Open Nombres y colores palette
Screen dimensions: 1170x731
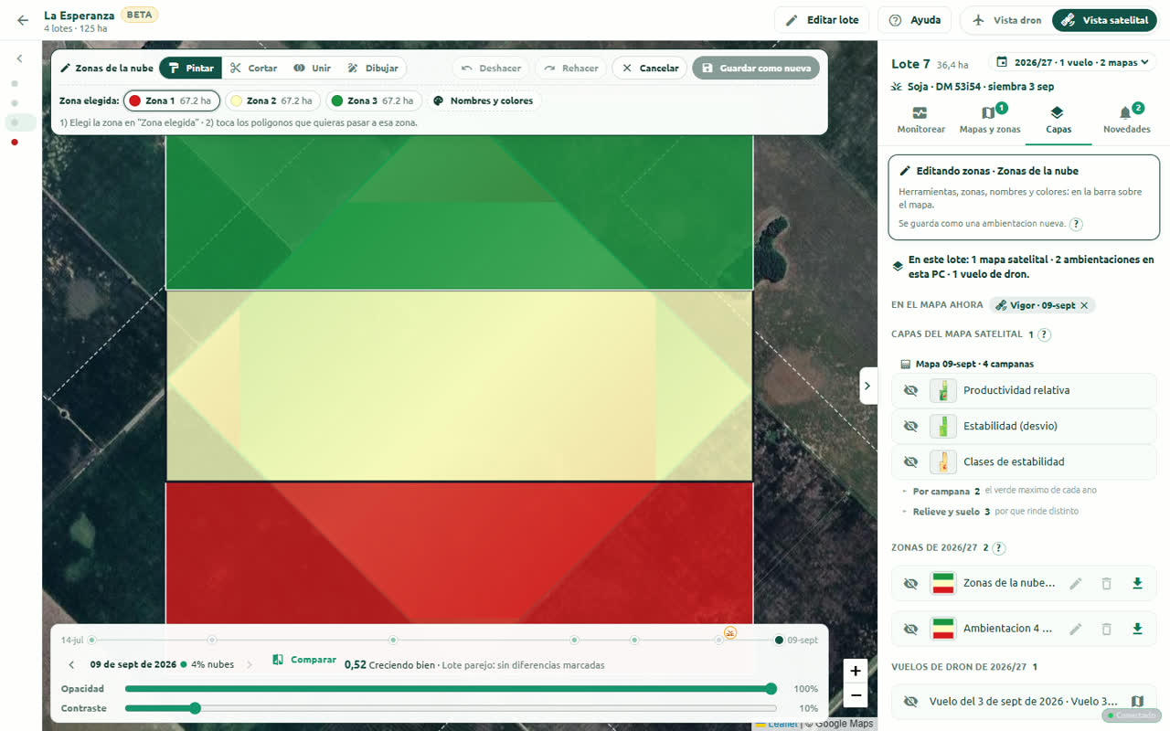(x=484, y=101)
